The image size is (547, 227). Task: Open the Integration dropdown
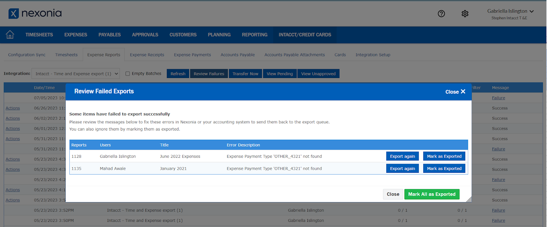(x=76, y=74)
